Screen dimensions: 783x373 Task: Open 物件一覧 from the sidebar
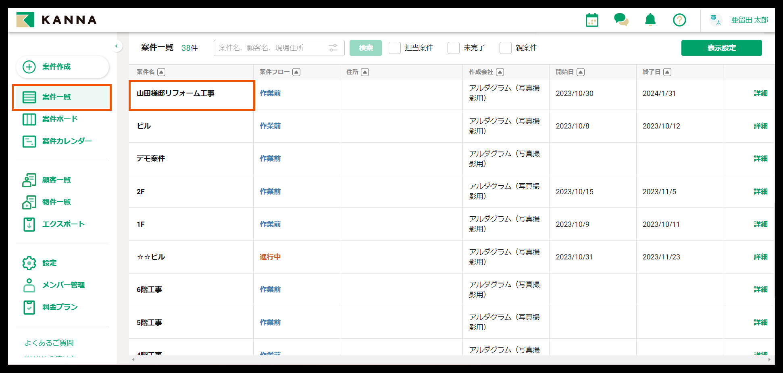(x=56, y=202)
